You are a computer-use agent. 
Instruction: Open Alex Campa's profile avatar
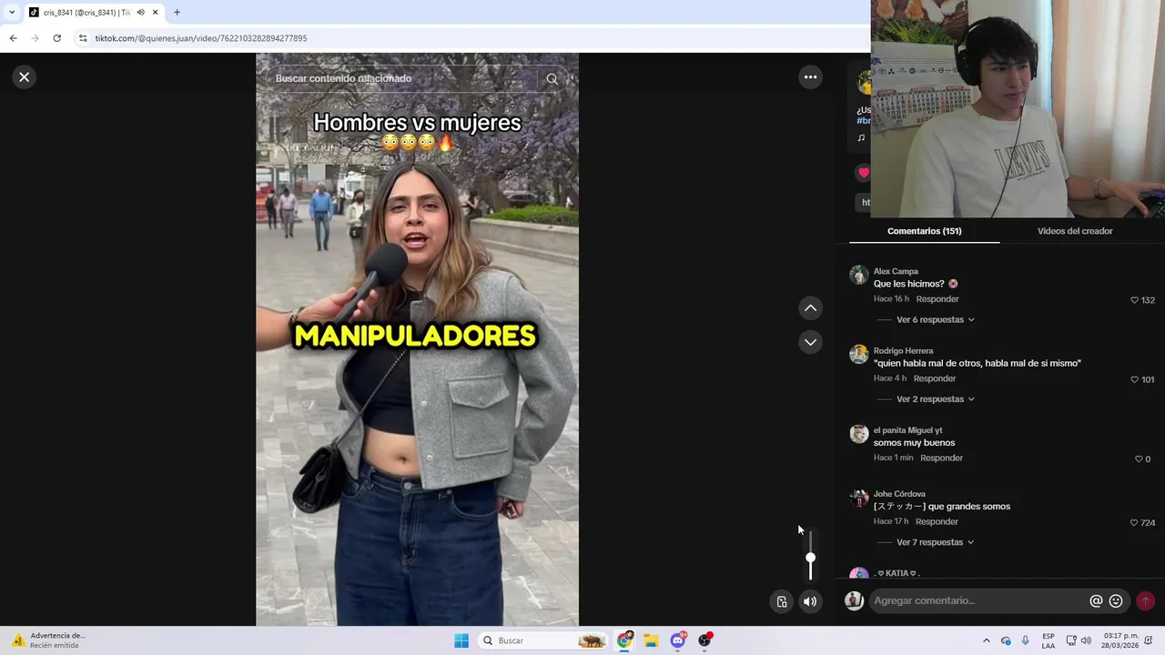click(x=859, y=275)
